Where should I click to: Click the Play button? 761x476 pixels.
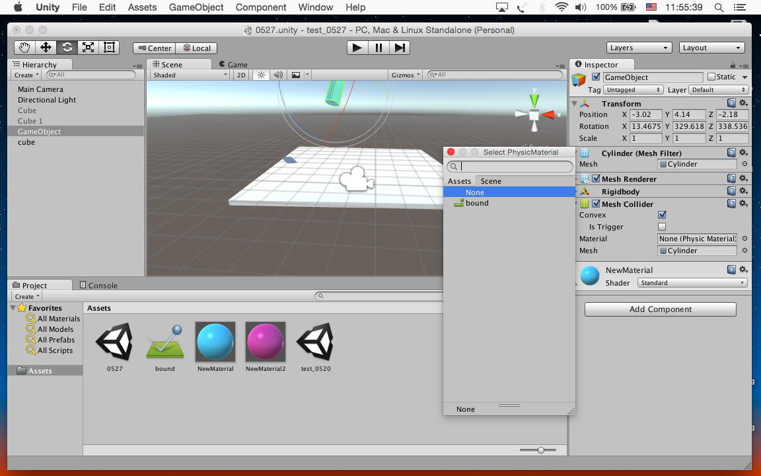coord(357,48)
